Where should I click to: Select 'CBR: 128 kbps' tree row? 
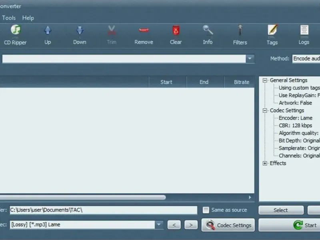(x=295, y=126)
